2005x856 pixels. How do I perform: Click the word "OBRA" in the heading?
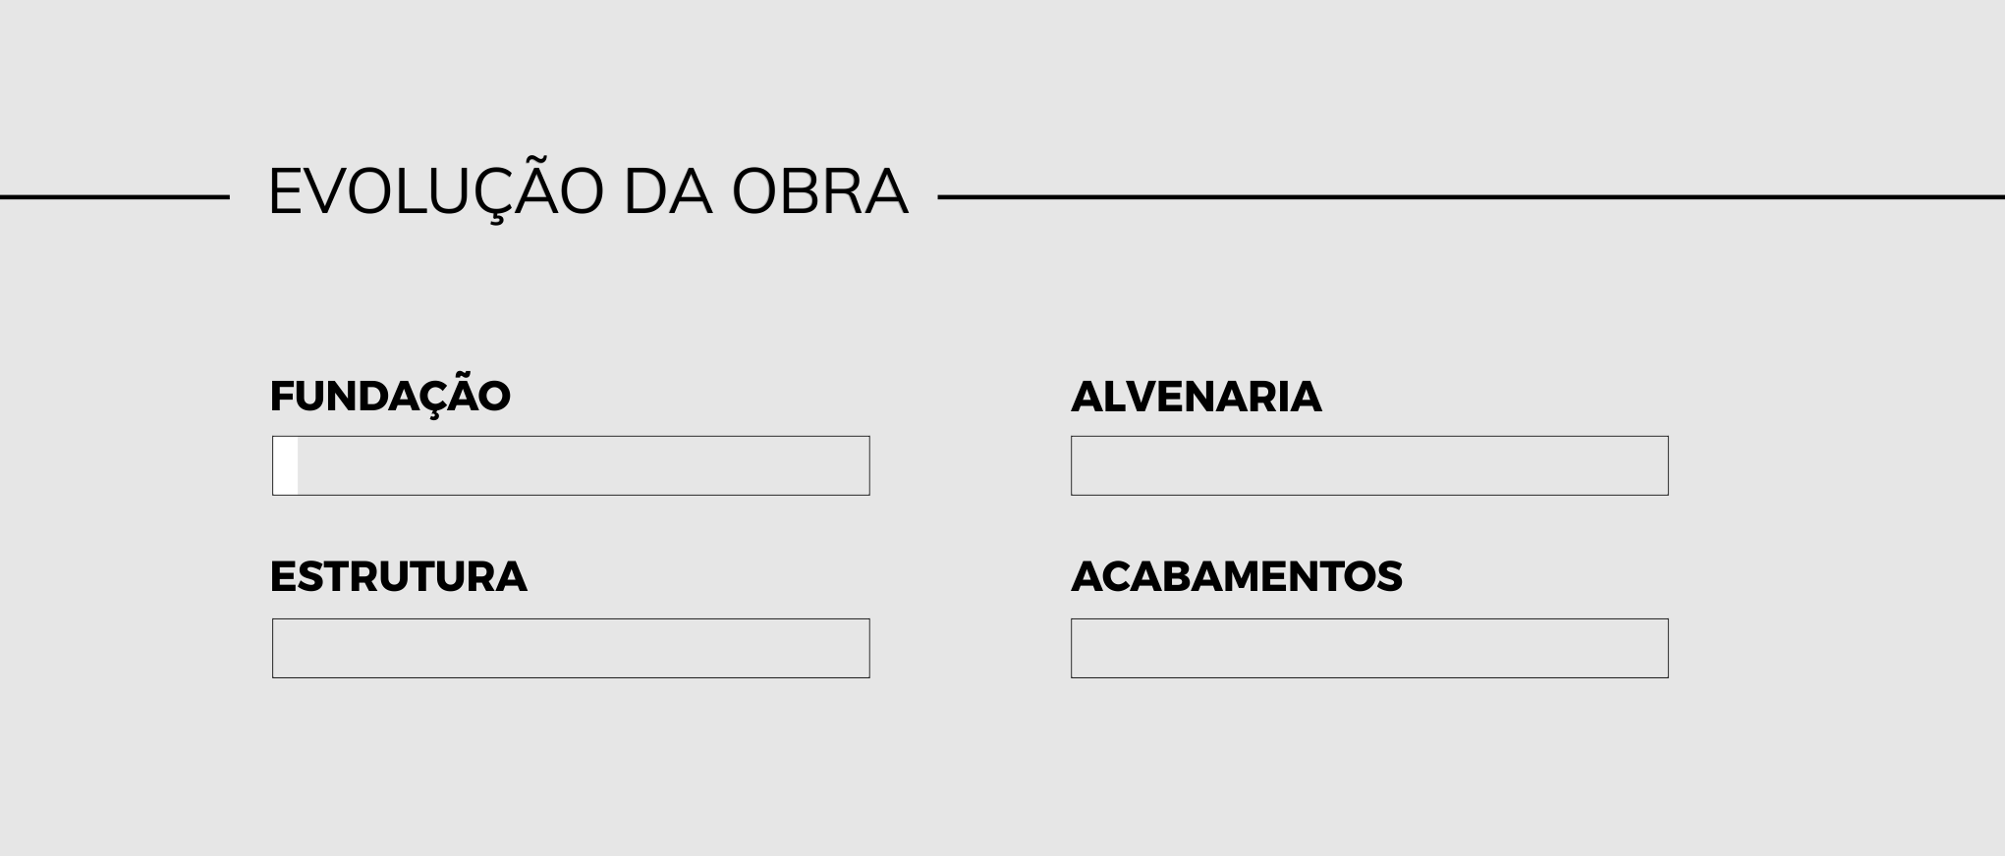point(820,191)
